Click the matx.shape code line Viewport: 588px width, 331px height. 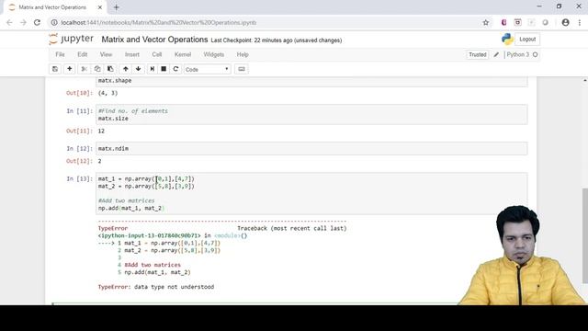click(x=115, y=80)
